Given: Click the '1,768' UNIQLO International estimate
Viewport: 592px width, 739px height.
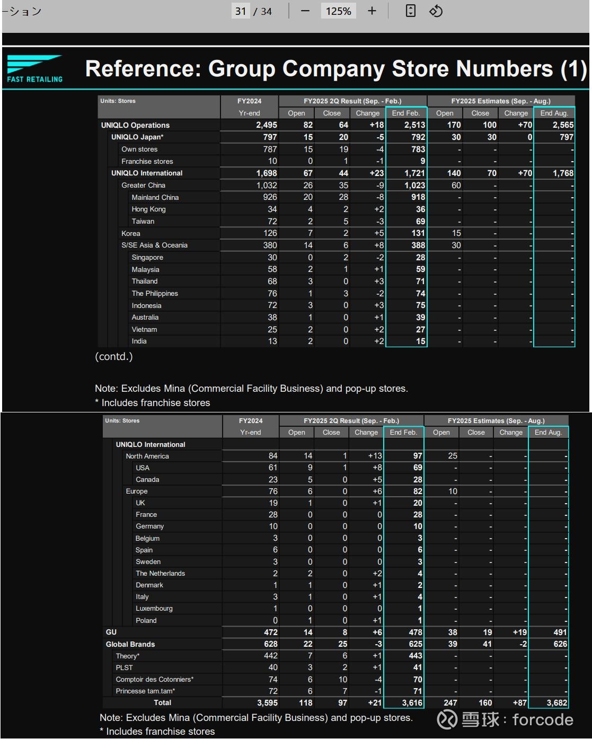Looking at the screenshot, I should click(x=563, y=173).
